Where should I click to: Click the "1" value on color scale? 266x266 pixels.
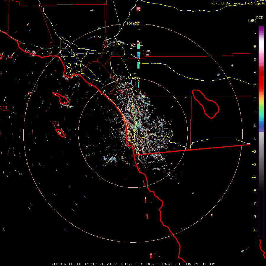[255, 112]
